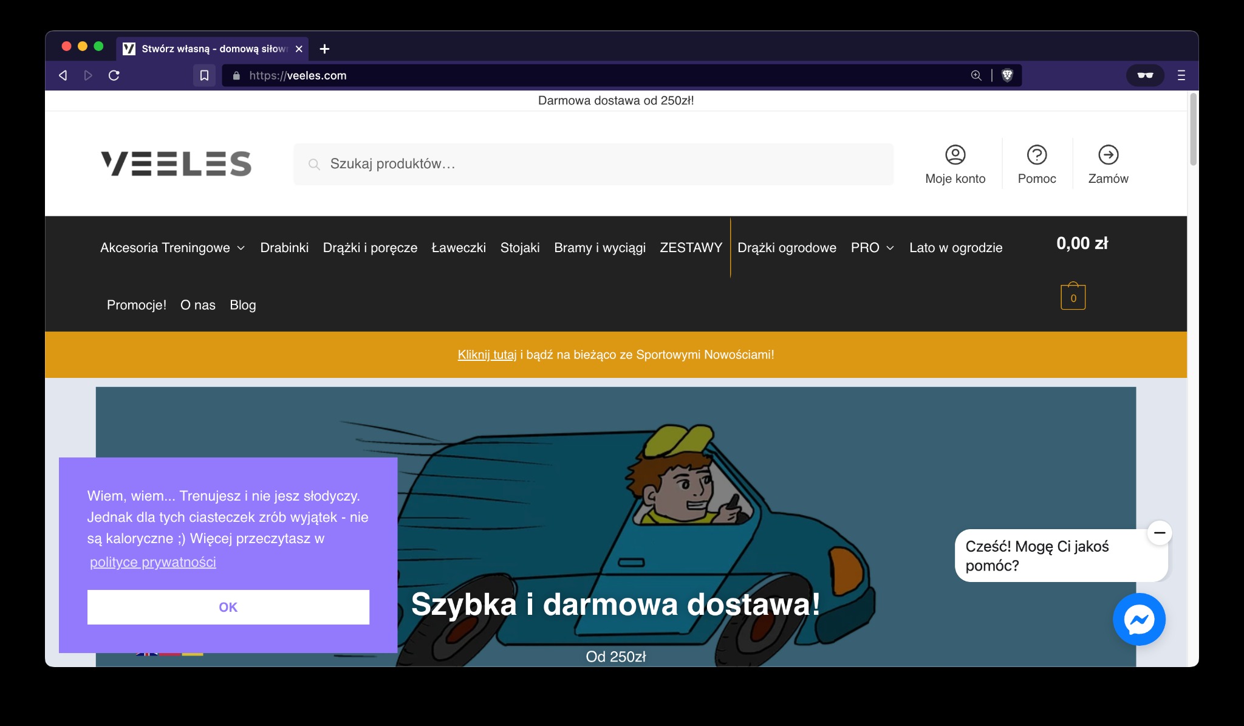Screen dimensions: 1244x726
Task: Reload the page using the refresh icon
Action: pos(114,75)
